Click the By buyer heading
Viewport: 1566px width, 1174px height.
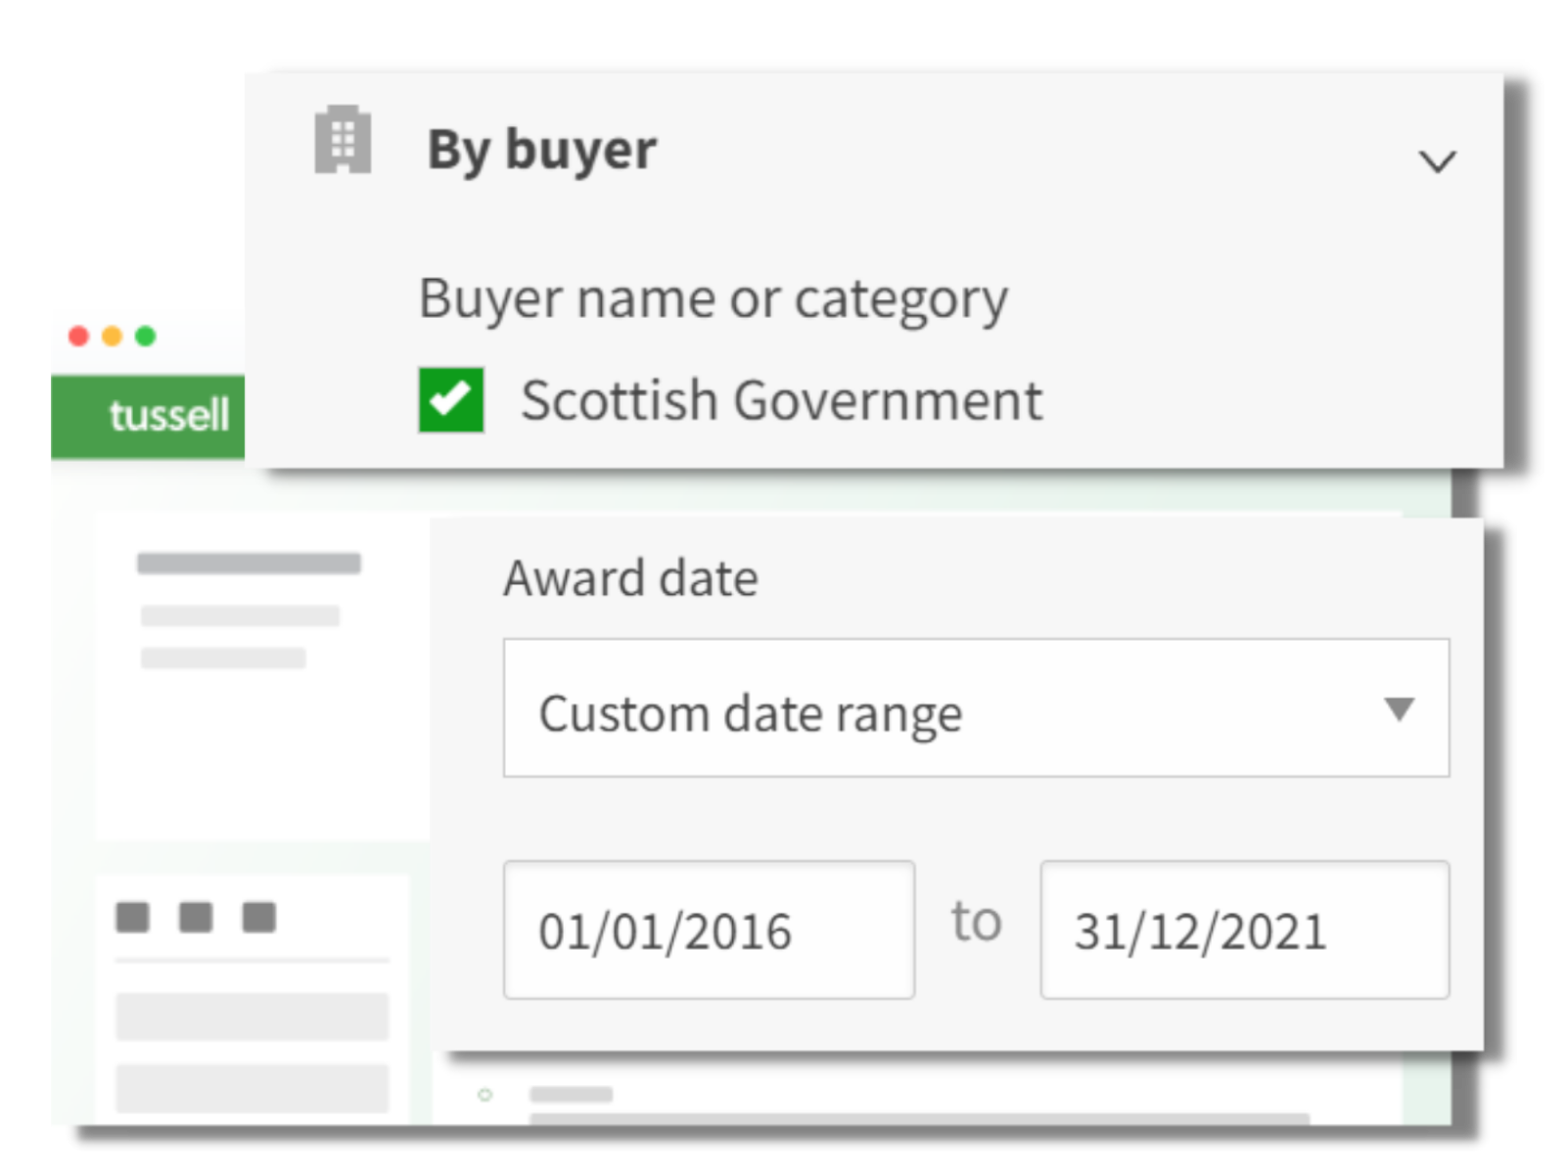tap(541, 150)
